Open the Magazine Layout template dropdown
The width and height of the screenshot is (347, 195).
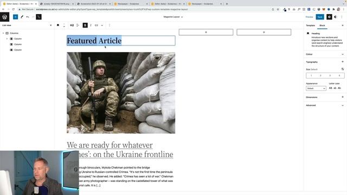pyautogui.click(x=173, y=17)
